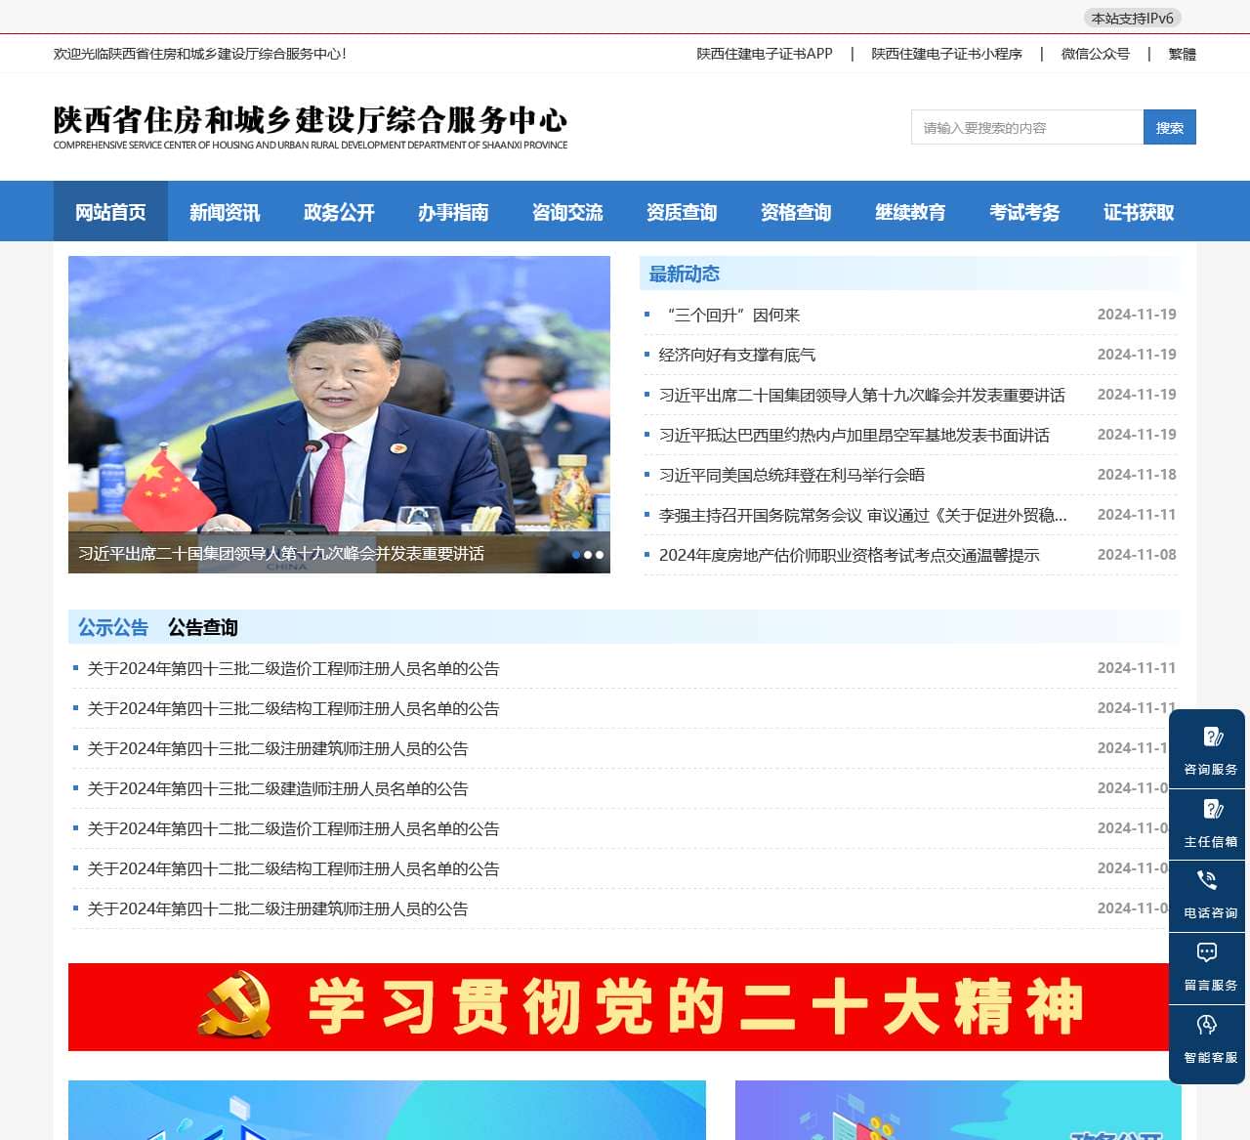Open 第四十三批二级注册建筑师注册人员 announcement
Image resolution: width=1250 pixels, height=1140 pixels.
coord(277,748)
